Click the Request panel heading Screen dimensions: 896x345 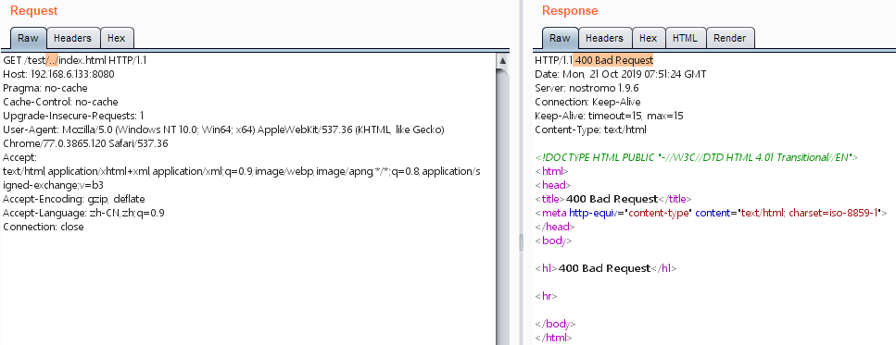(33, 10)
